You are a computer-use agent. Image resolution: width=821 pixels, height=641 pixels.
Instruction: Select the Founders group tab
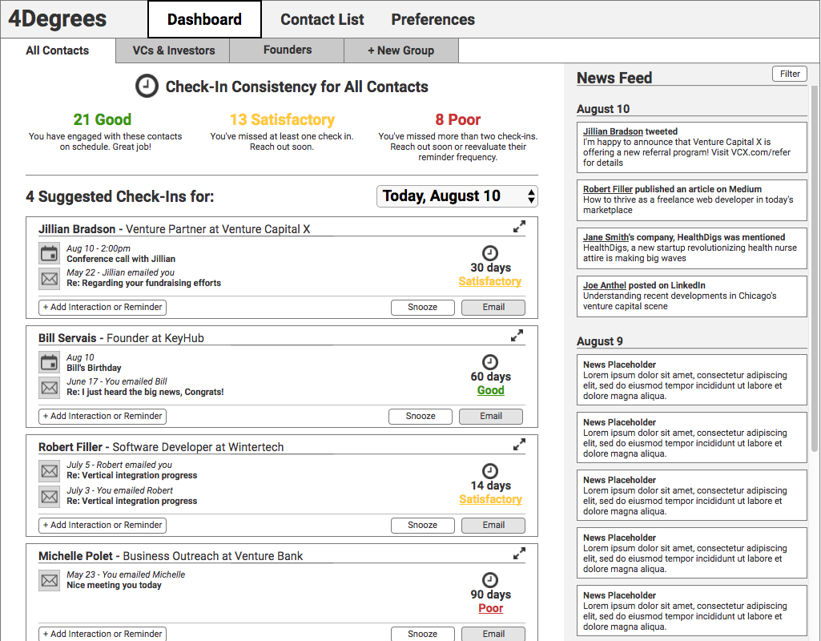pyautogui.click(x=287, y=50)
